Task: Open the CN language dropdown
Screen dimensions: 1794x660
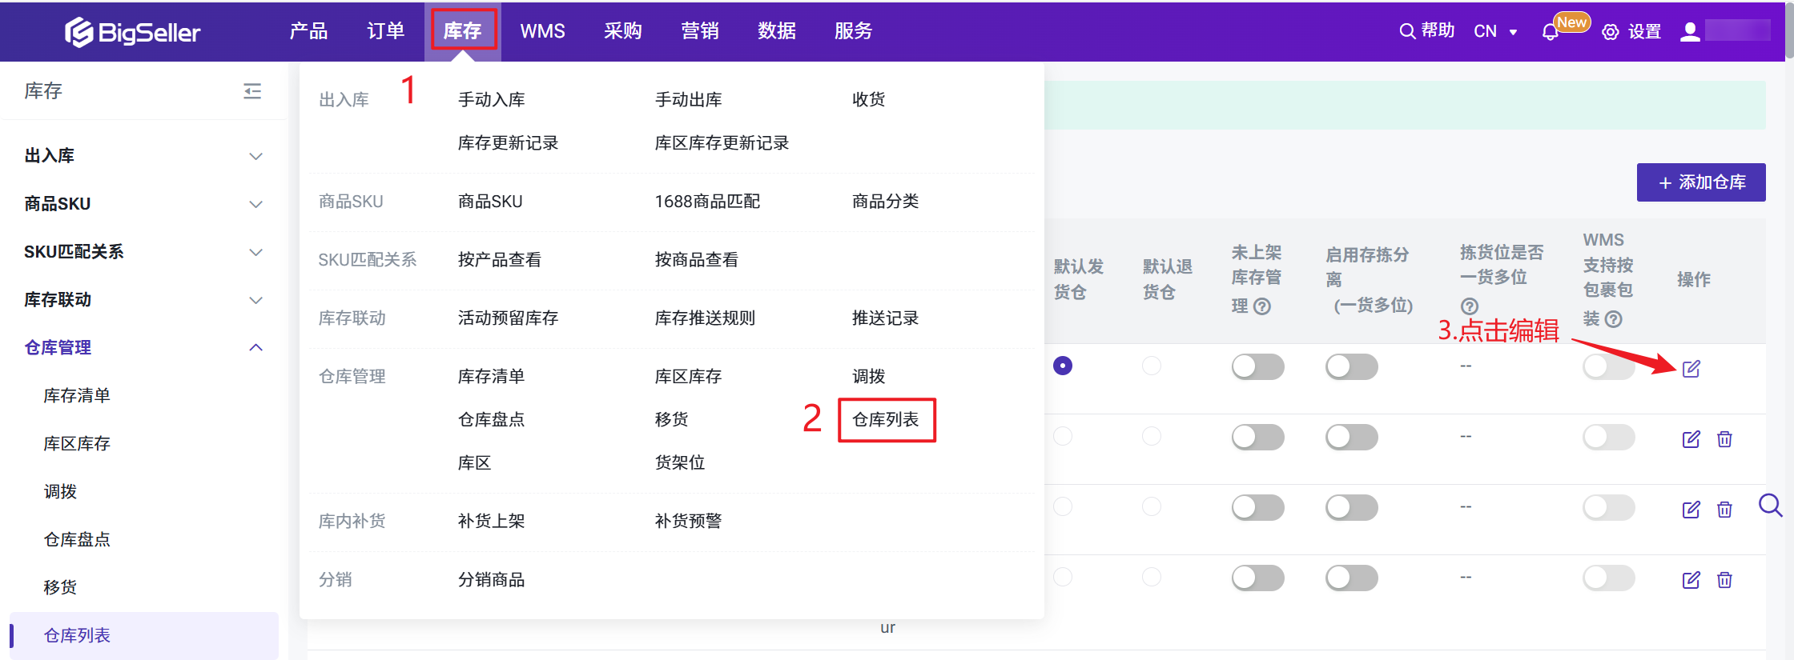Action: [1494, 32]
